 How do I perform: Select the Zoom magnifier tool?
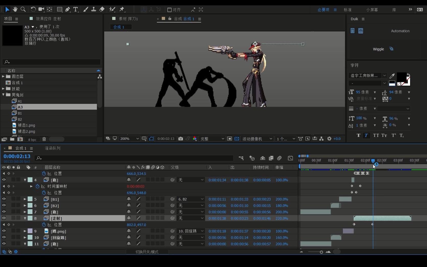23,9
